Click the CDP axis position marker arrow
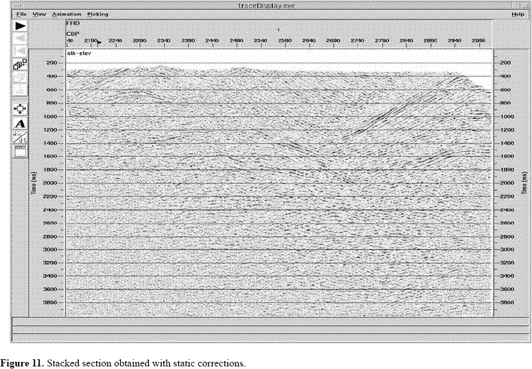532x369 pixels. [99, 42]
